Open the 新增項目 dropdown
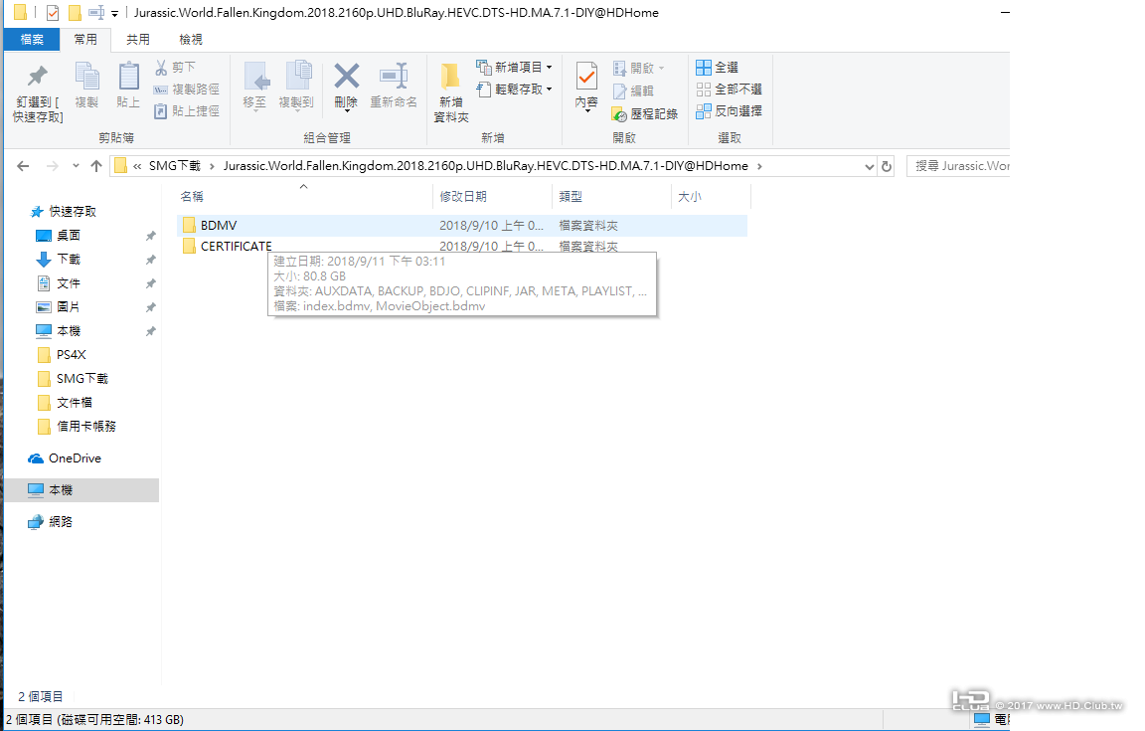Image resolution: width=1145 pixels, height=731 pixels. tap(514, 68)
